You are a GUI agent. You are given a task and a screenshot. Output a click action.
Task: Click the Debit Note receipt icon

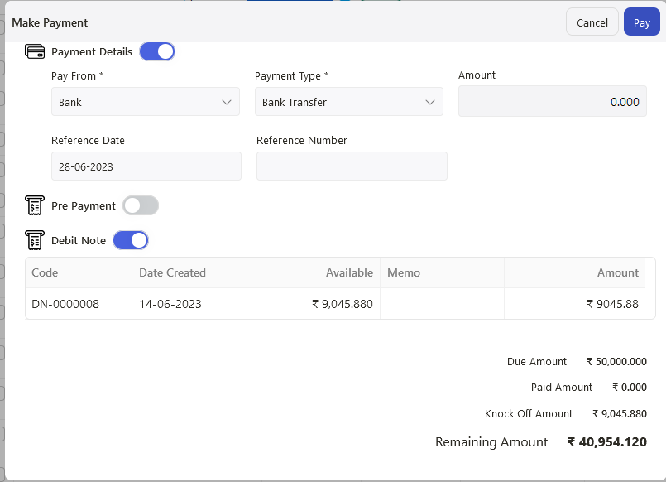tap(35, 240)
